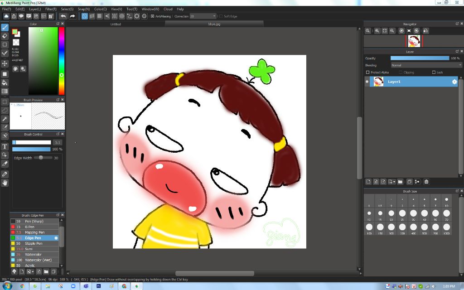The height and width of the screenshot is (290, 464).
Task: Choose the Pen (Sharp) brush
Action: pyautogui.click(x=34, y=221)
